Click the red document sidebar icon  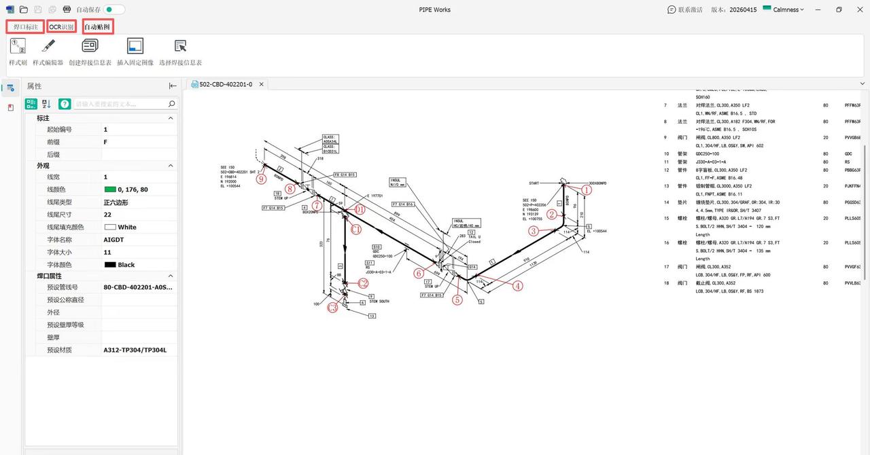click(10, 108)
